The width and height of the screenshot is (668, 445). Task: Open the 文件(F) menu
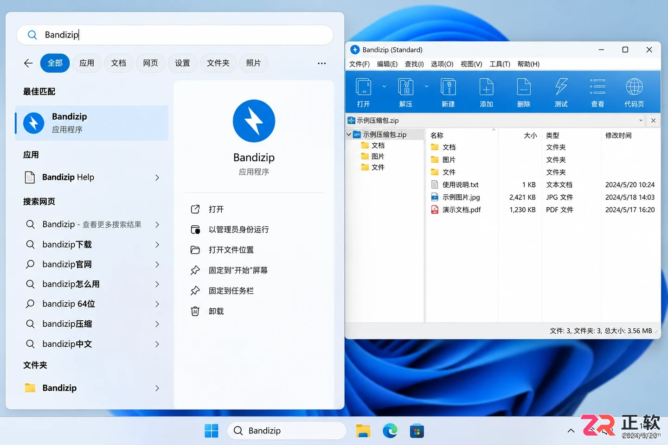click(360, 64)
